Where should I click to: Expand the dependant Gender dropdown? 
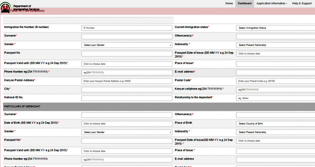coord(127,132)
